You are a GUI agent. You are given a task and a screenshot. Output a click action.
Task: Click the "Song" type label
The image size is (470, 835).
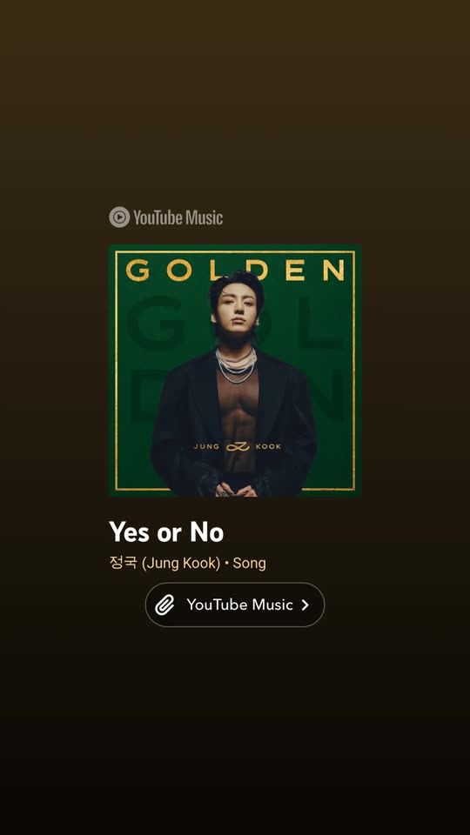[x=250, y=563]
